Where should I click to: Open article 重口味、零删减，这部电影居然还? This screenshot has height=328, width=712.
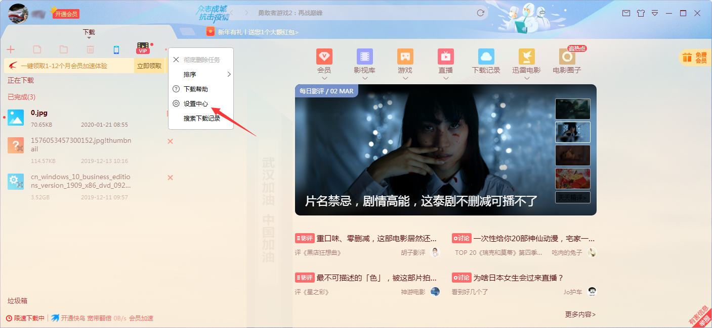coord(376,238)
